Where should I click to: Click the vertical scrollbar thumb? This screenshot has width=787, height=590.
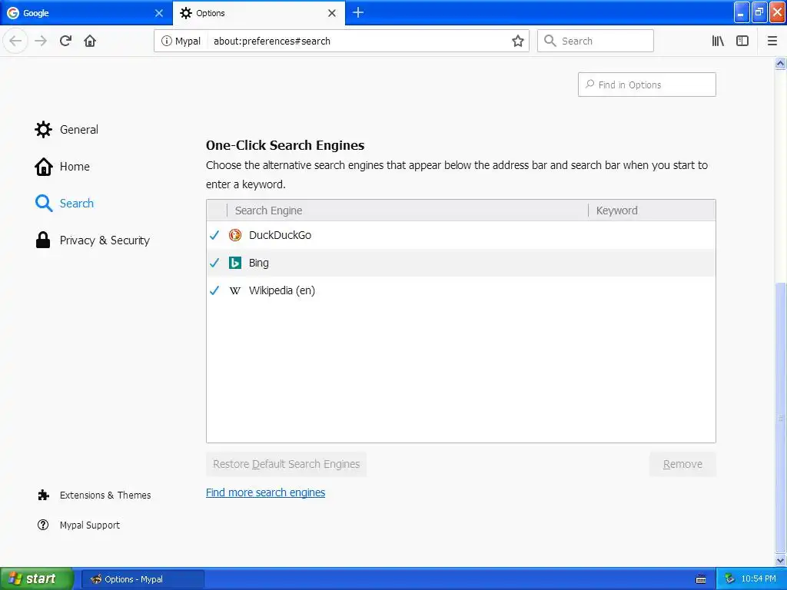coord(780,417)
